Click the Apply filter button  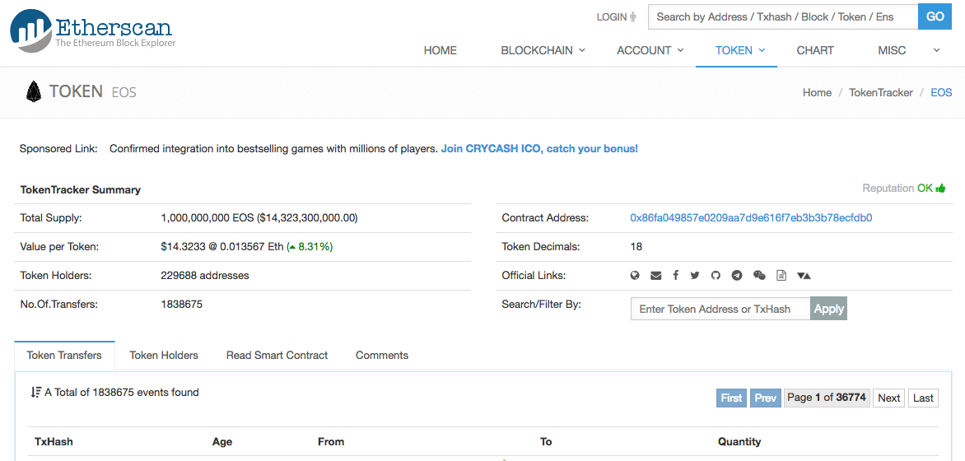point(828,309)
